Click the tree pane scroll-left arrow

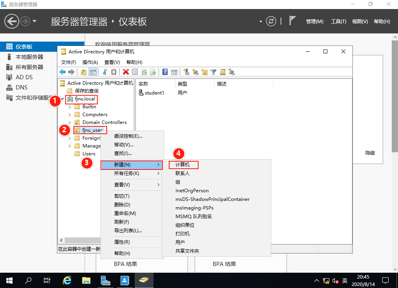pos(61,240)
